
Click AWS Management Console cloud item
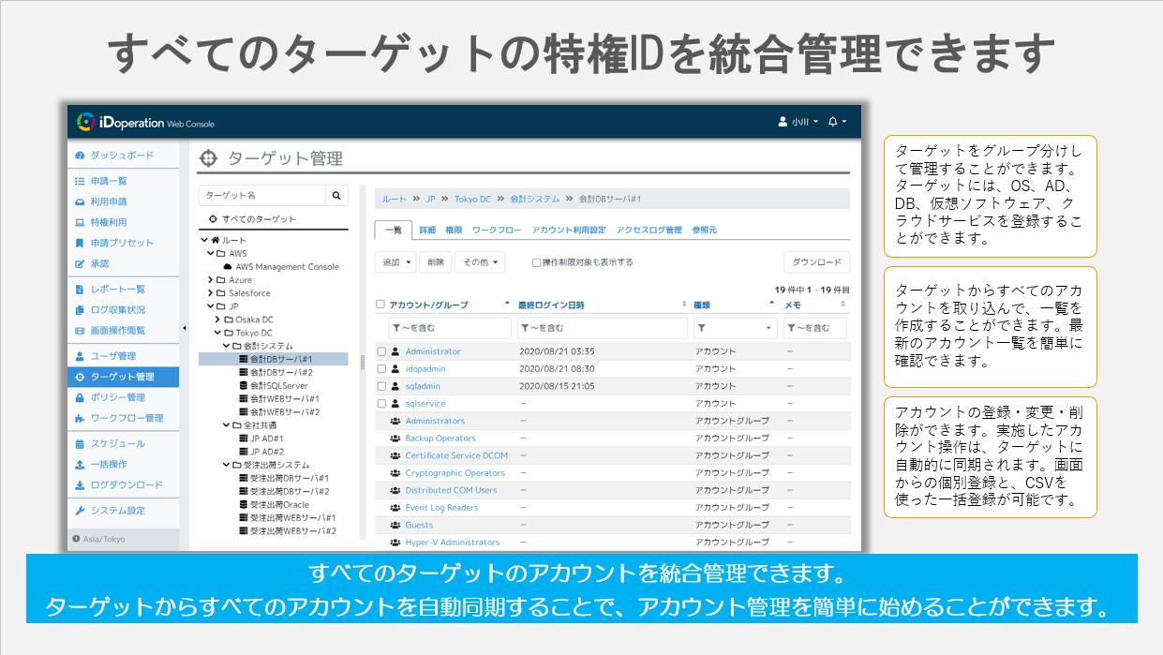click(287, 266)
